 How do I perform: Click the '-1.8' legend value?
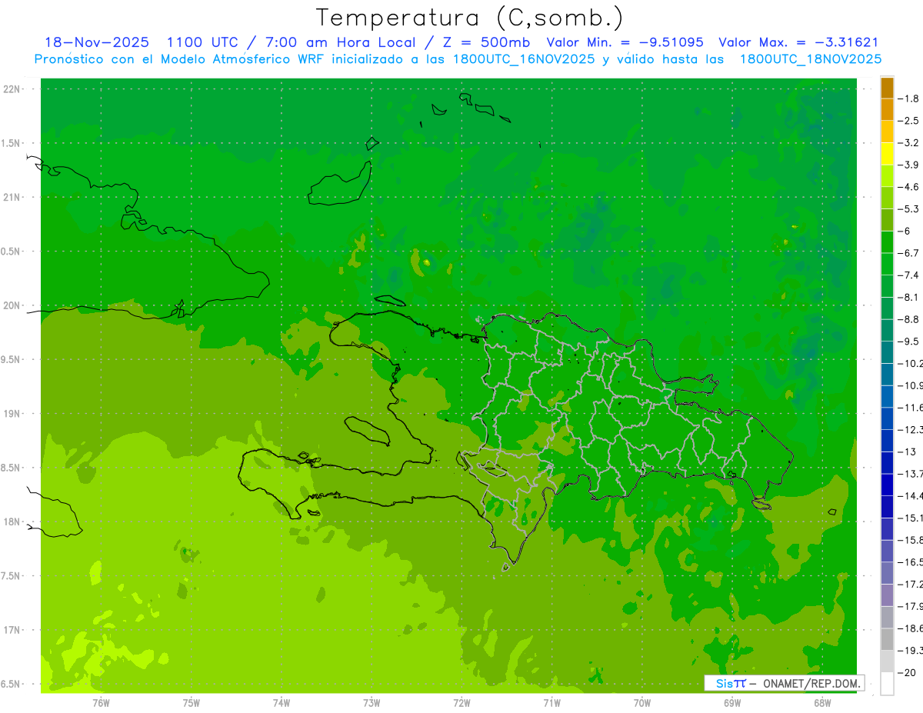[908, 98]
